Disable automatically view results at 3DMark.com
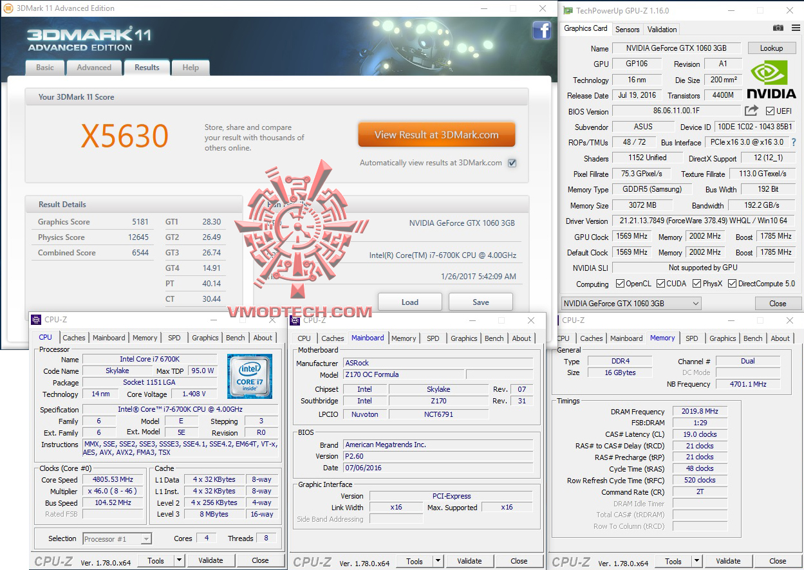This screenshot has height=570, width=804. [x=512, y=163]
